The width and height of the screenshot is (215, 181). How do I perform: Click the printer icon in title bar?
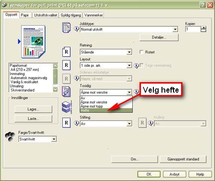coord(4,5)
